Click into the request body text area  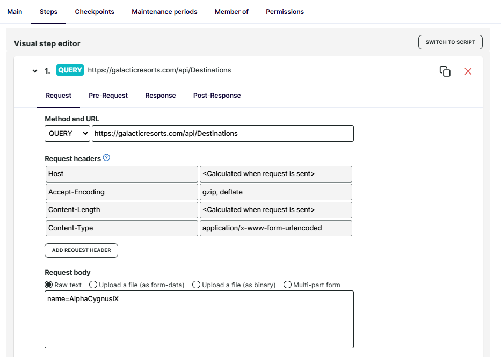(x=199, y=319)
